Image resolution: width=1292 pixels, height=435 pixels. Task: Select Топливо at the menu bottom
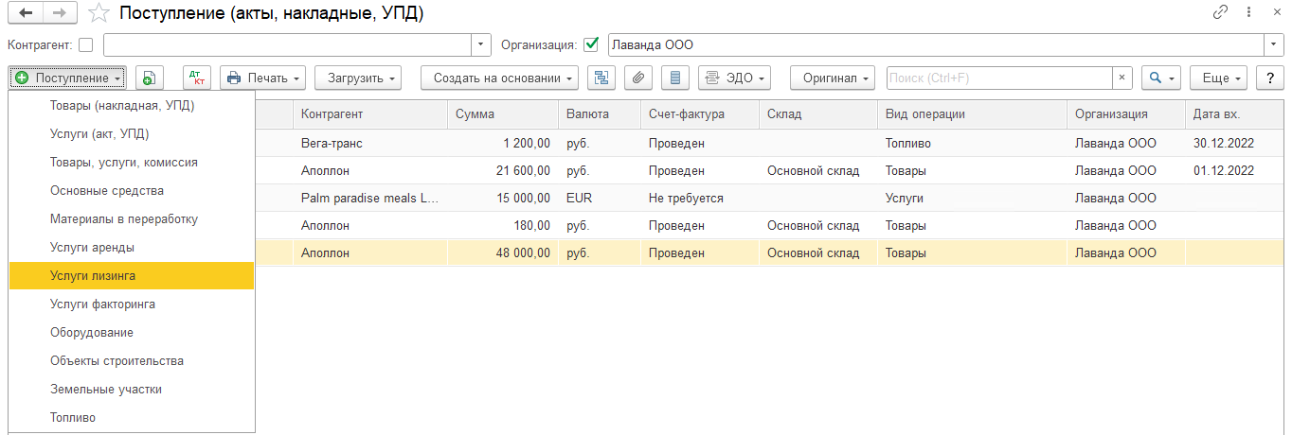click(132, 418)
